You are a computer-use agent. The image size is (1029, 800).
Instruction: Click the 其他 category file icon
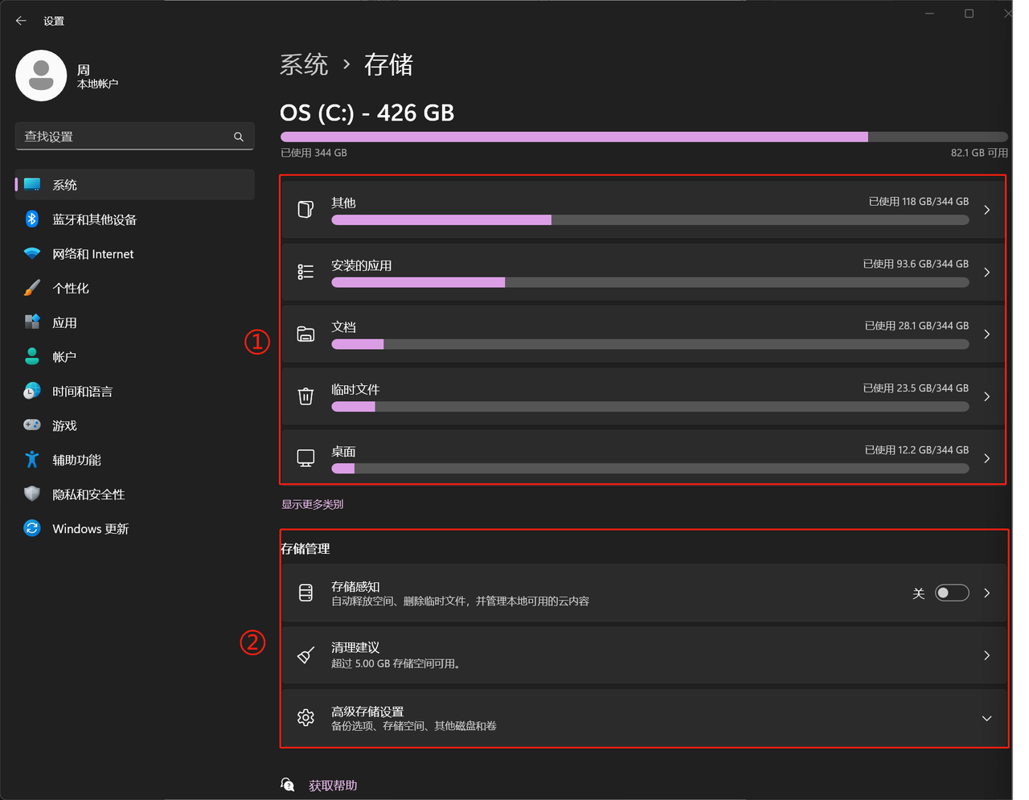point(305,210)
